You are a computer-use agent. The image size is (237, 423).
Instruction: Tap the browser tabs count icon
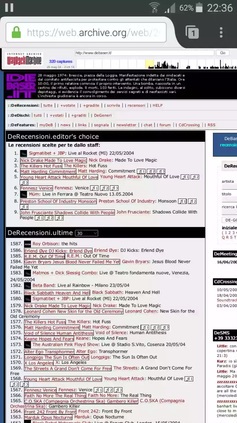click(x=192, y=32)
